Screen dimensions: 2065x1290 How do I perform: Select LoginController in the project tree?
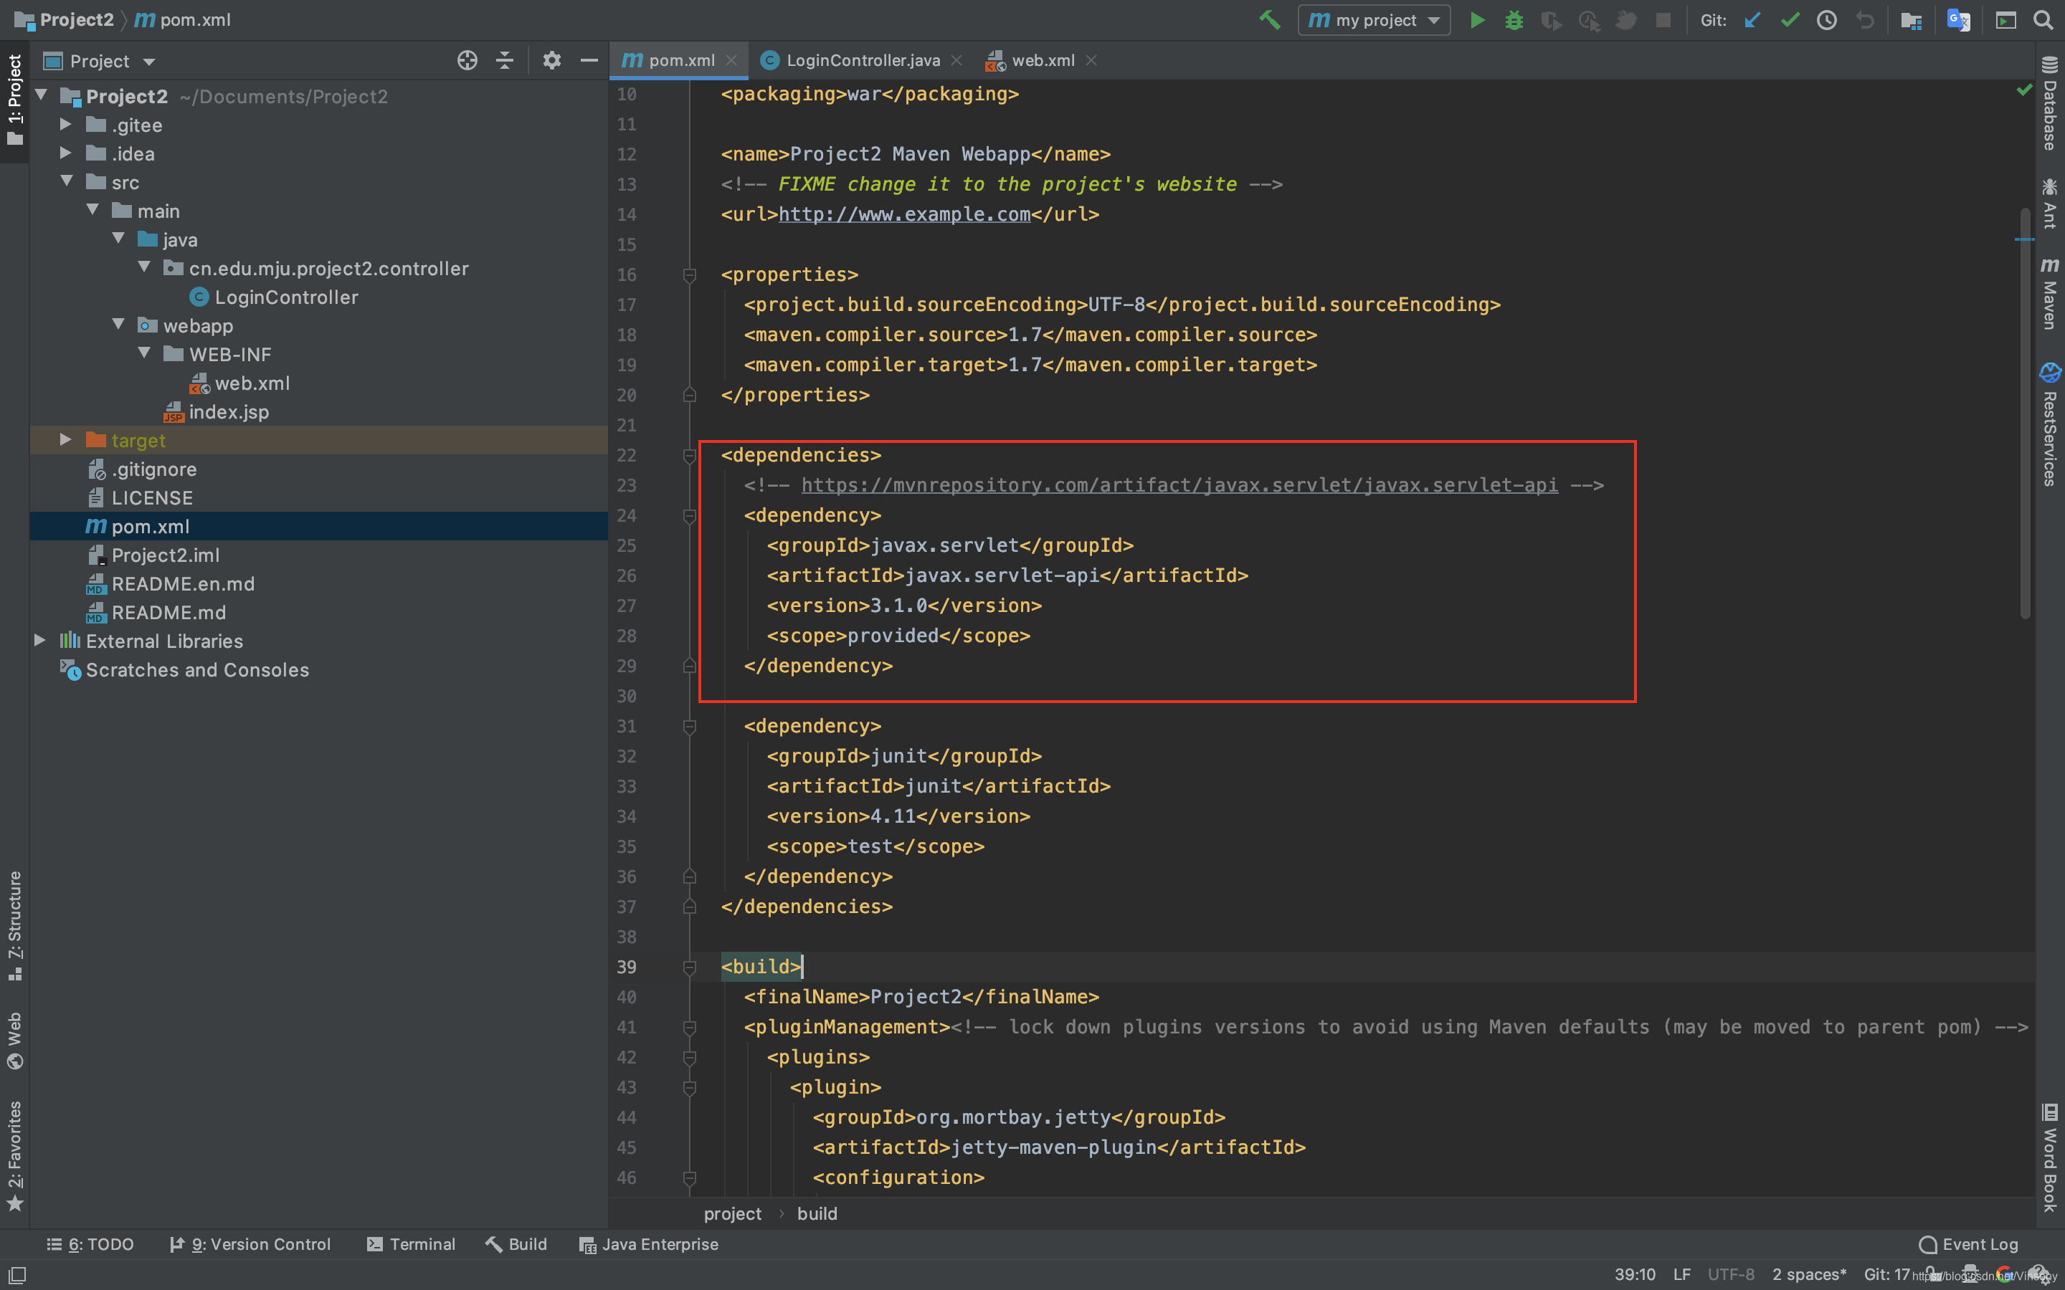(x=285, y=296)
